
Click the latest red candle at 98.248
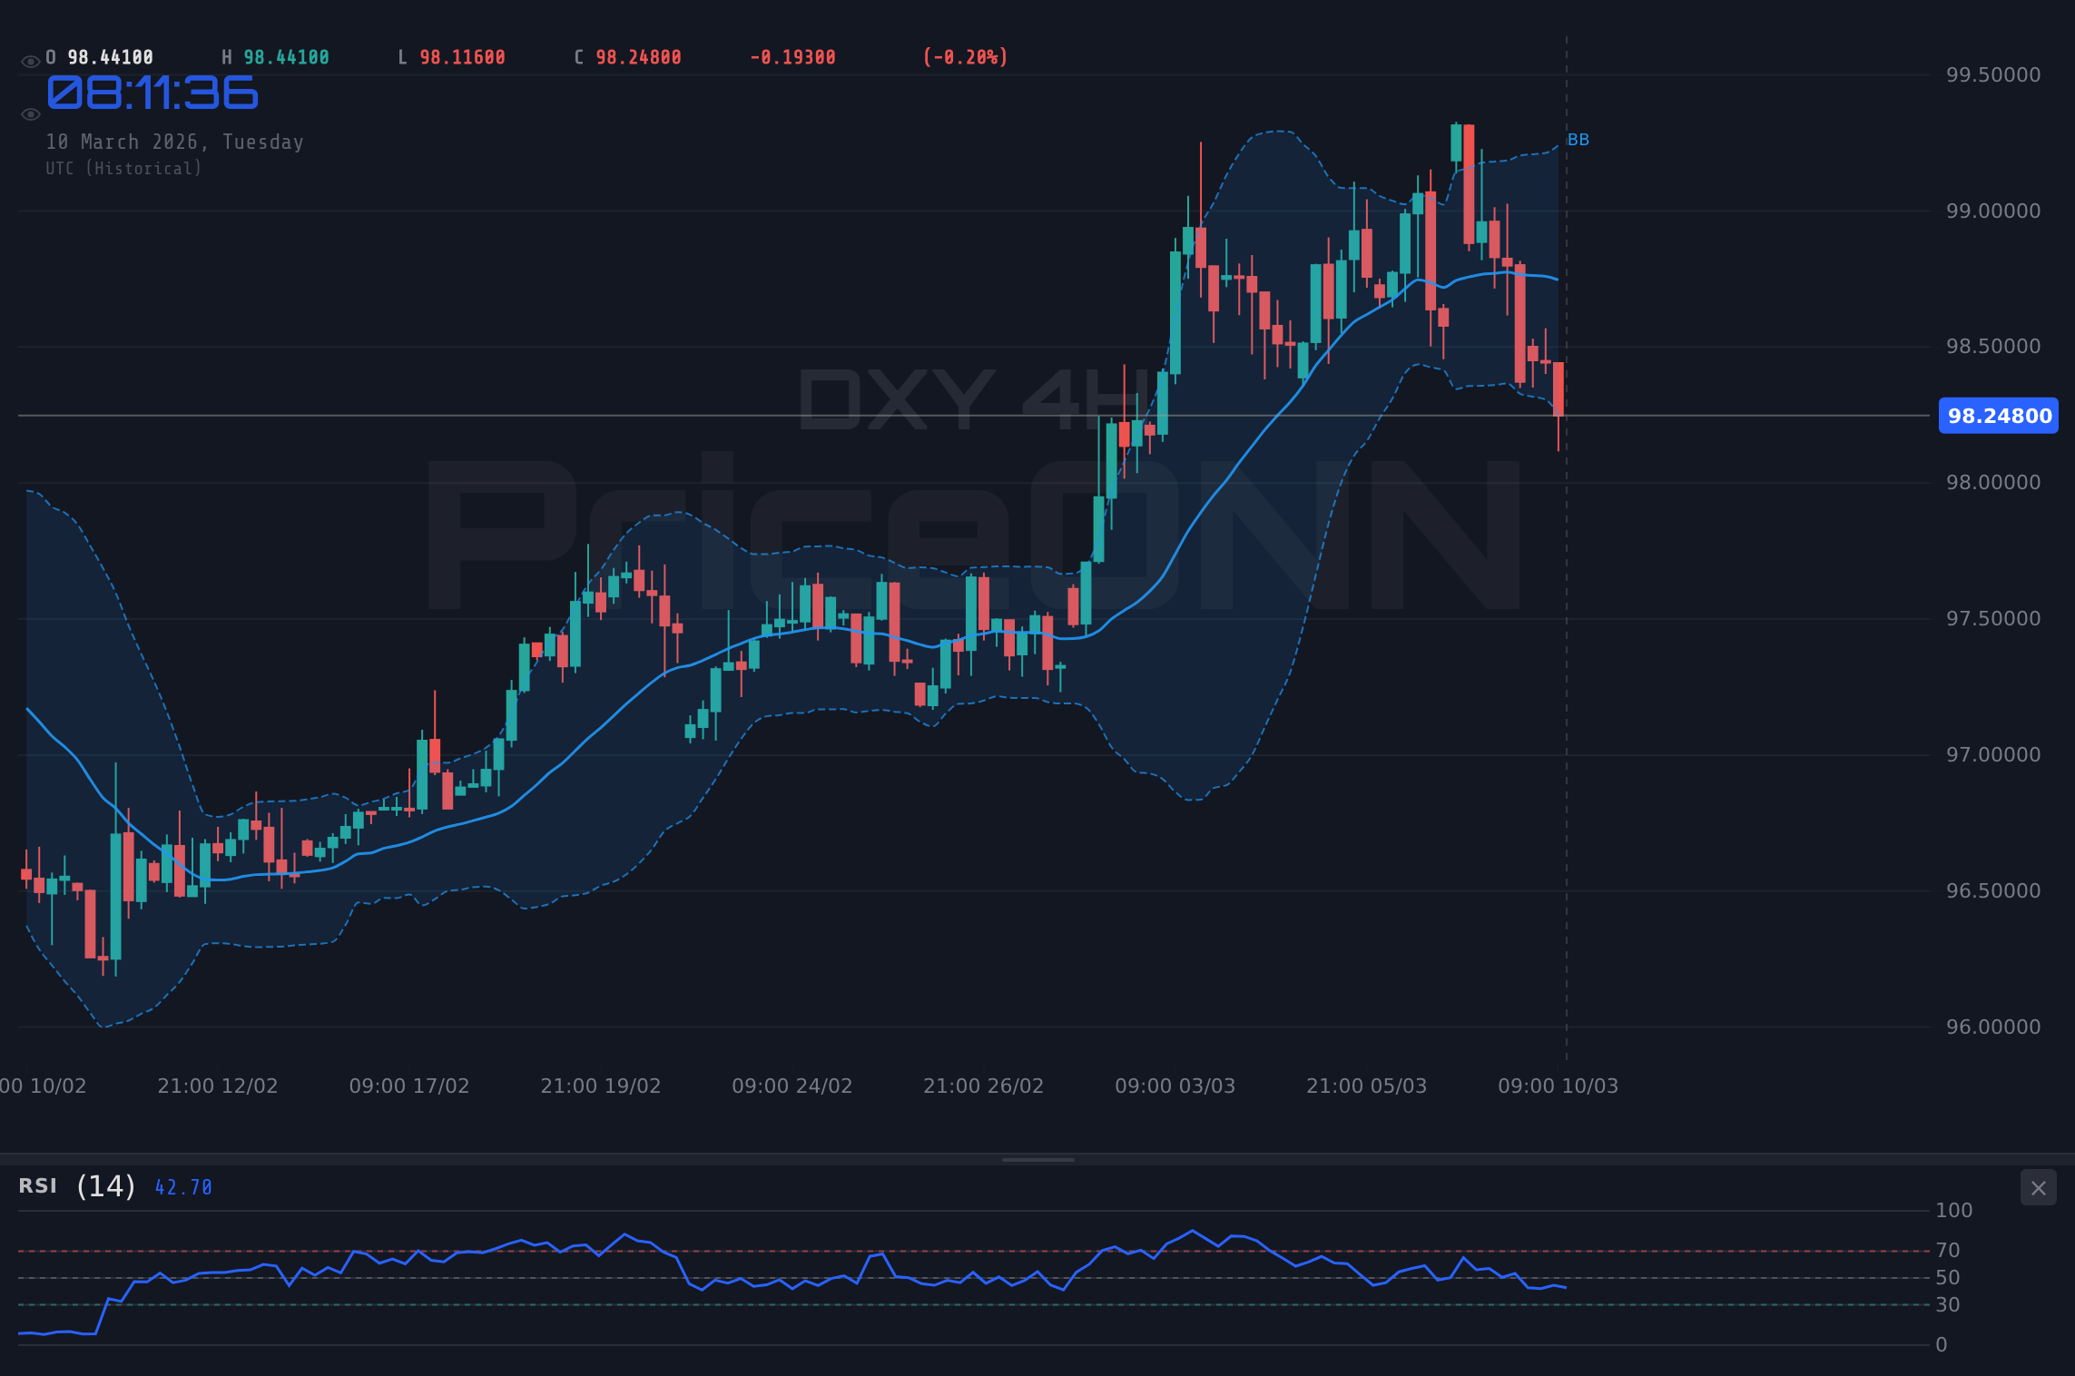pos(1559,389)
